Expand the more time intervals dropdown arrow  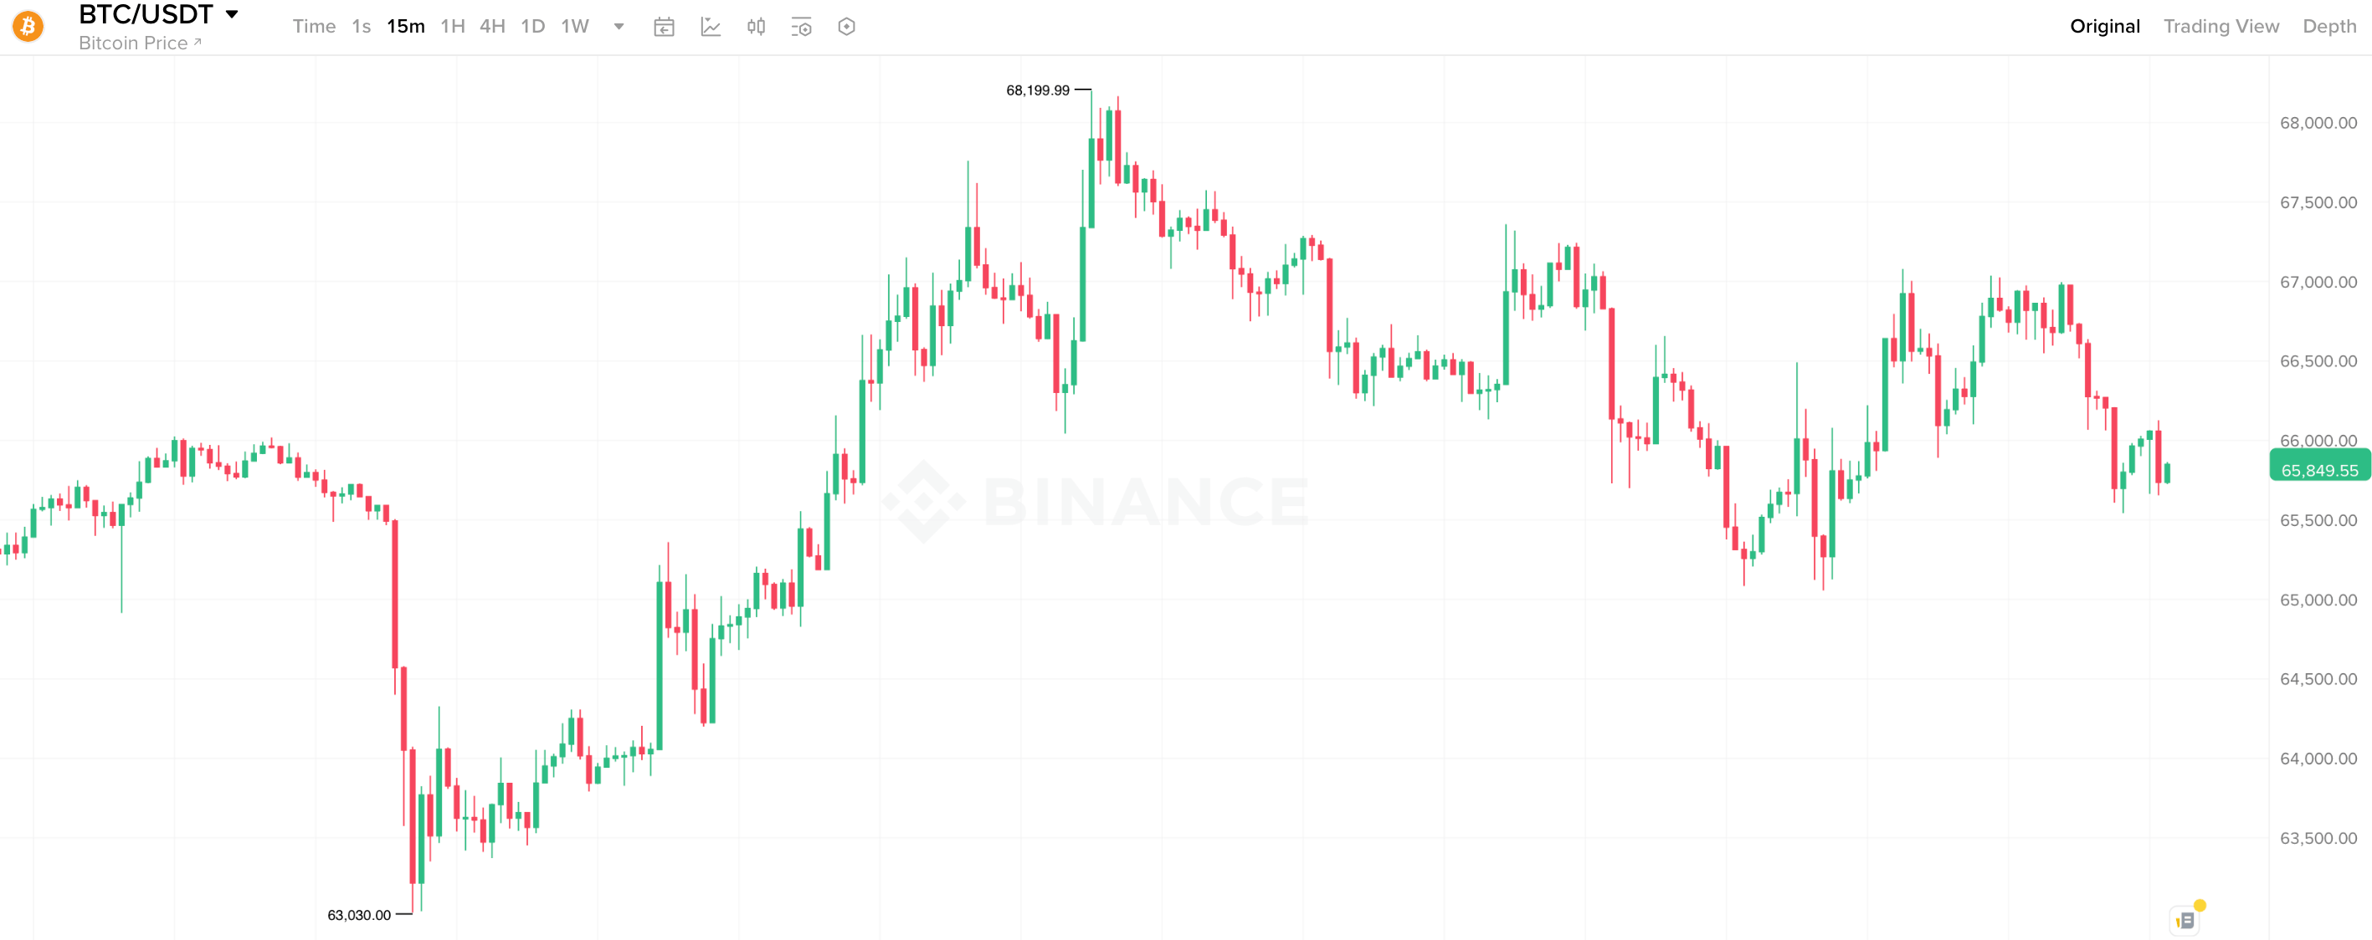[619, 27]
